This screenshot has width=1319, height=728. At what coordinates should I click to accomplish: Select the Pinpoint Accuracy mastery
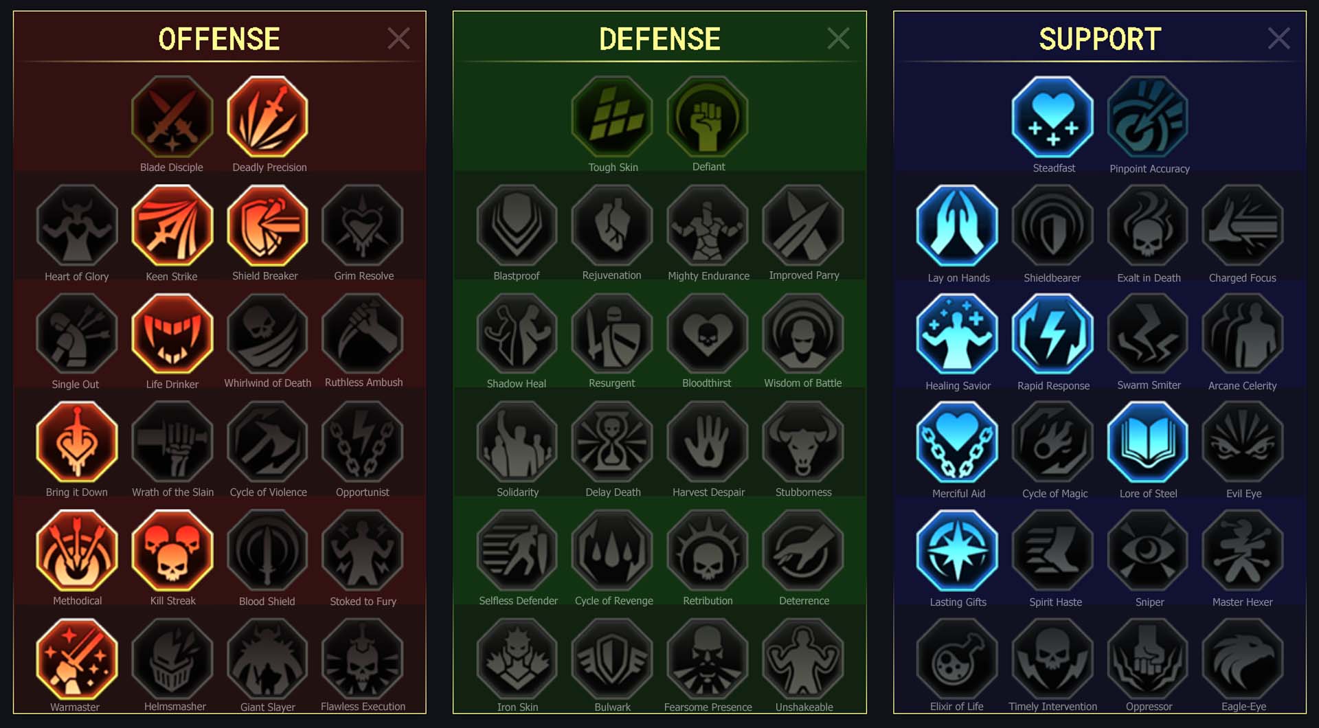pos(1148,117)
